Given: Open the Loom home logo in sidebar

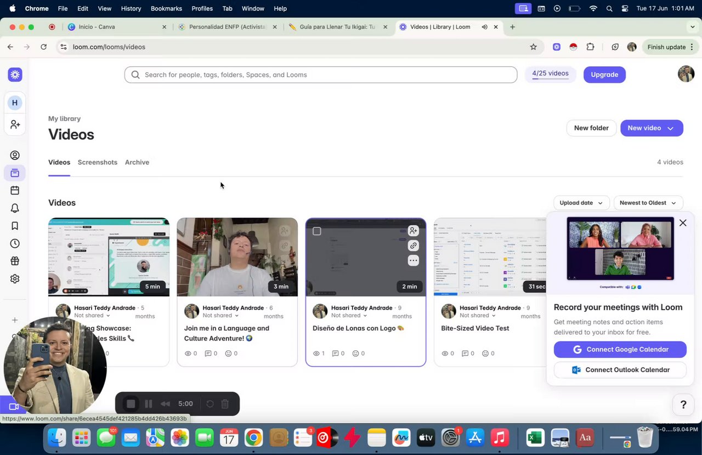Looking at the screenshot, I should click(x=15, y=75).
